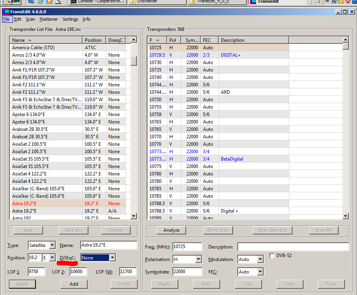Click the Add button under LOF 2
This screenshot has width=357, height=295.
pyautogui.click(x=74, y=284)
